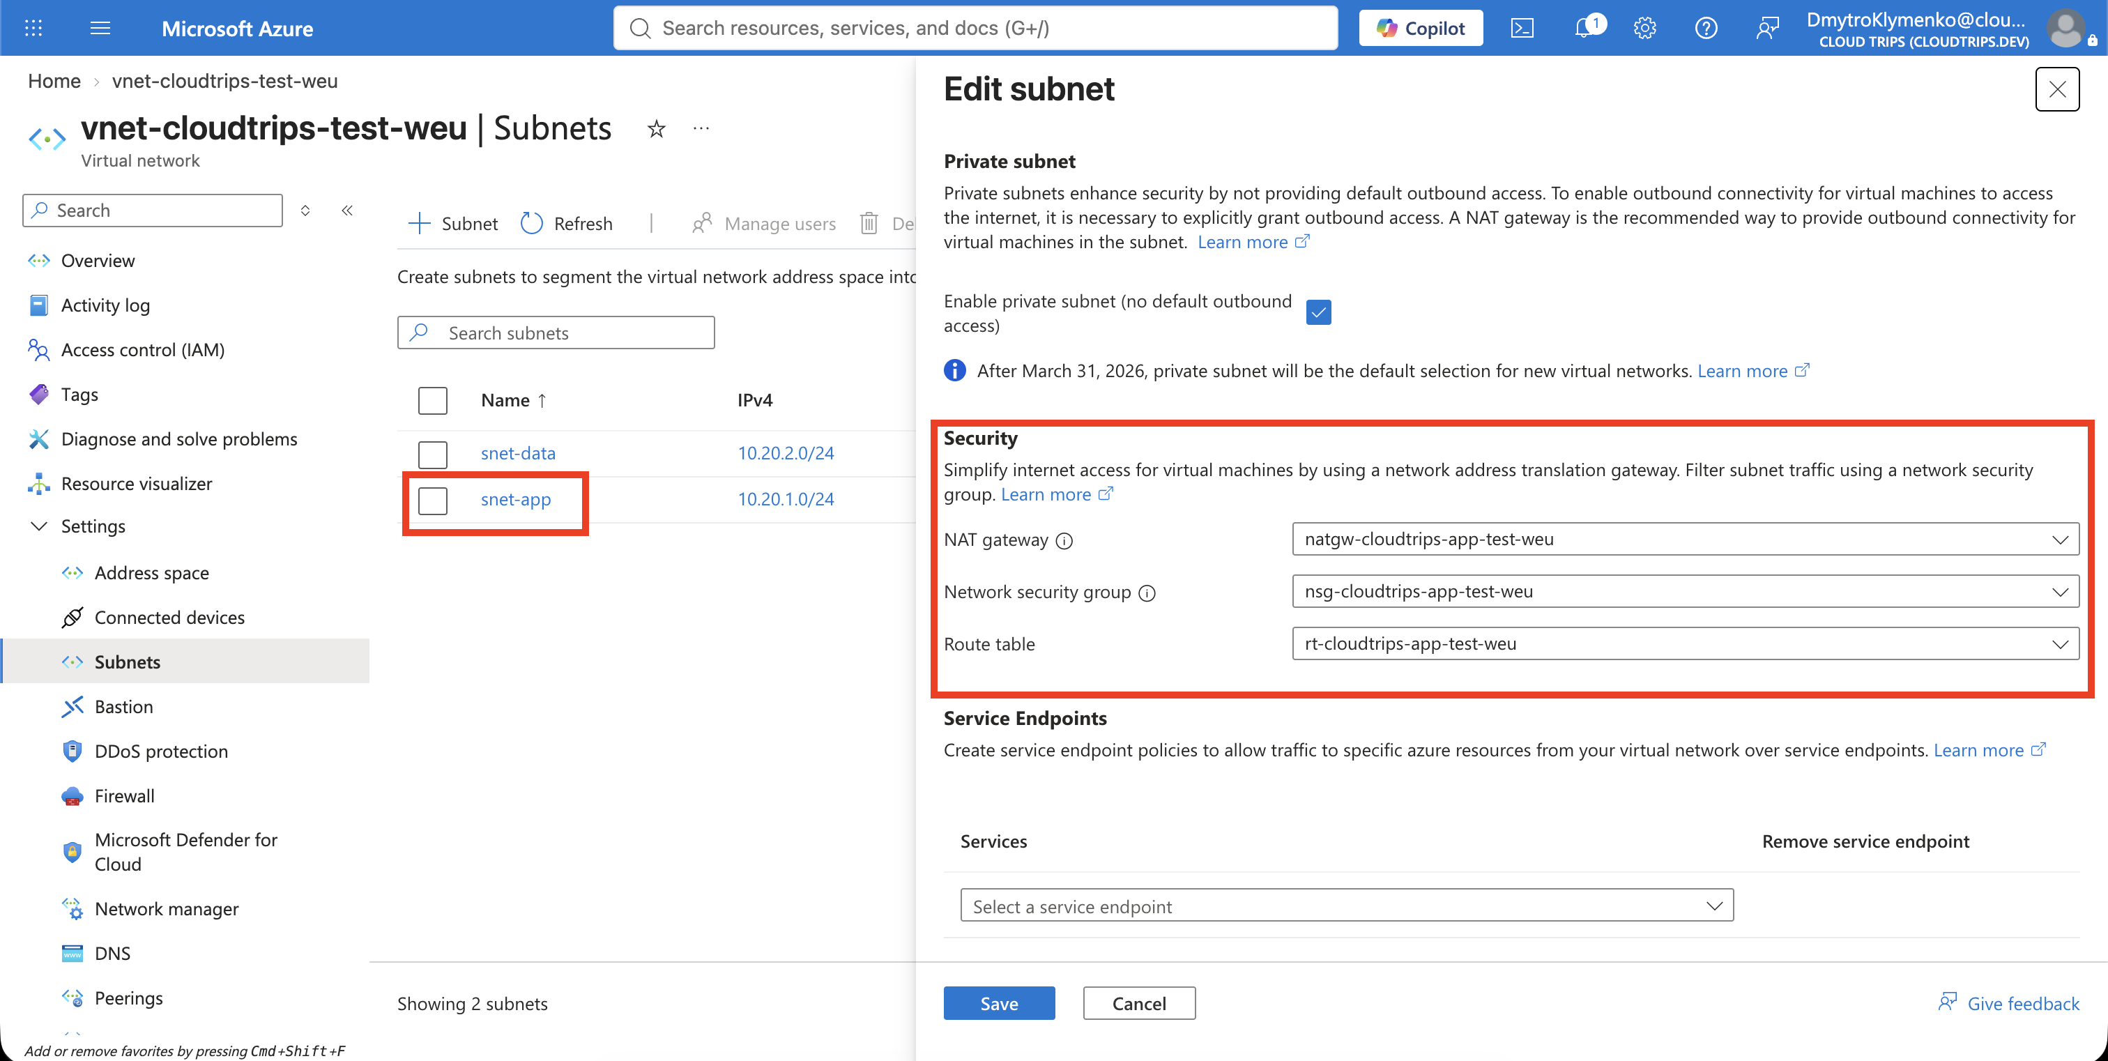Click the 10.20.1.0/24 address link
The width and height of the screenshot is (2108, 1061).
786,499
